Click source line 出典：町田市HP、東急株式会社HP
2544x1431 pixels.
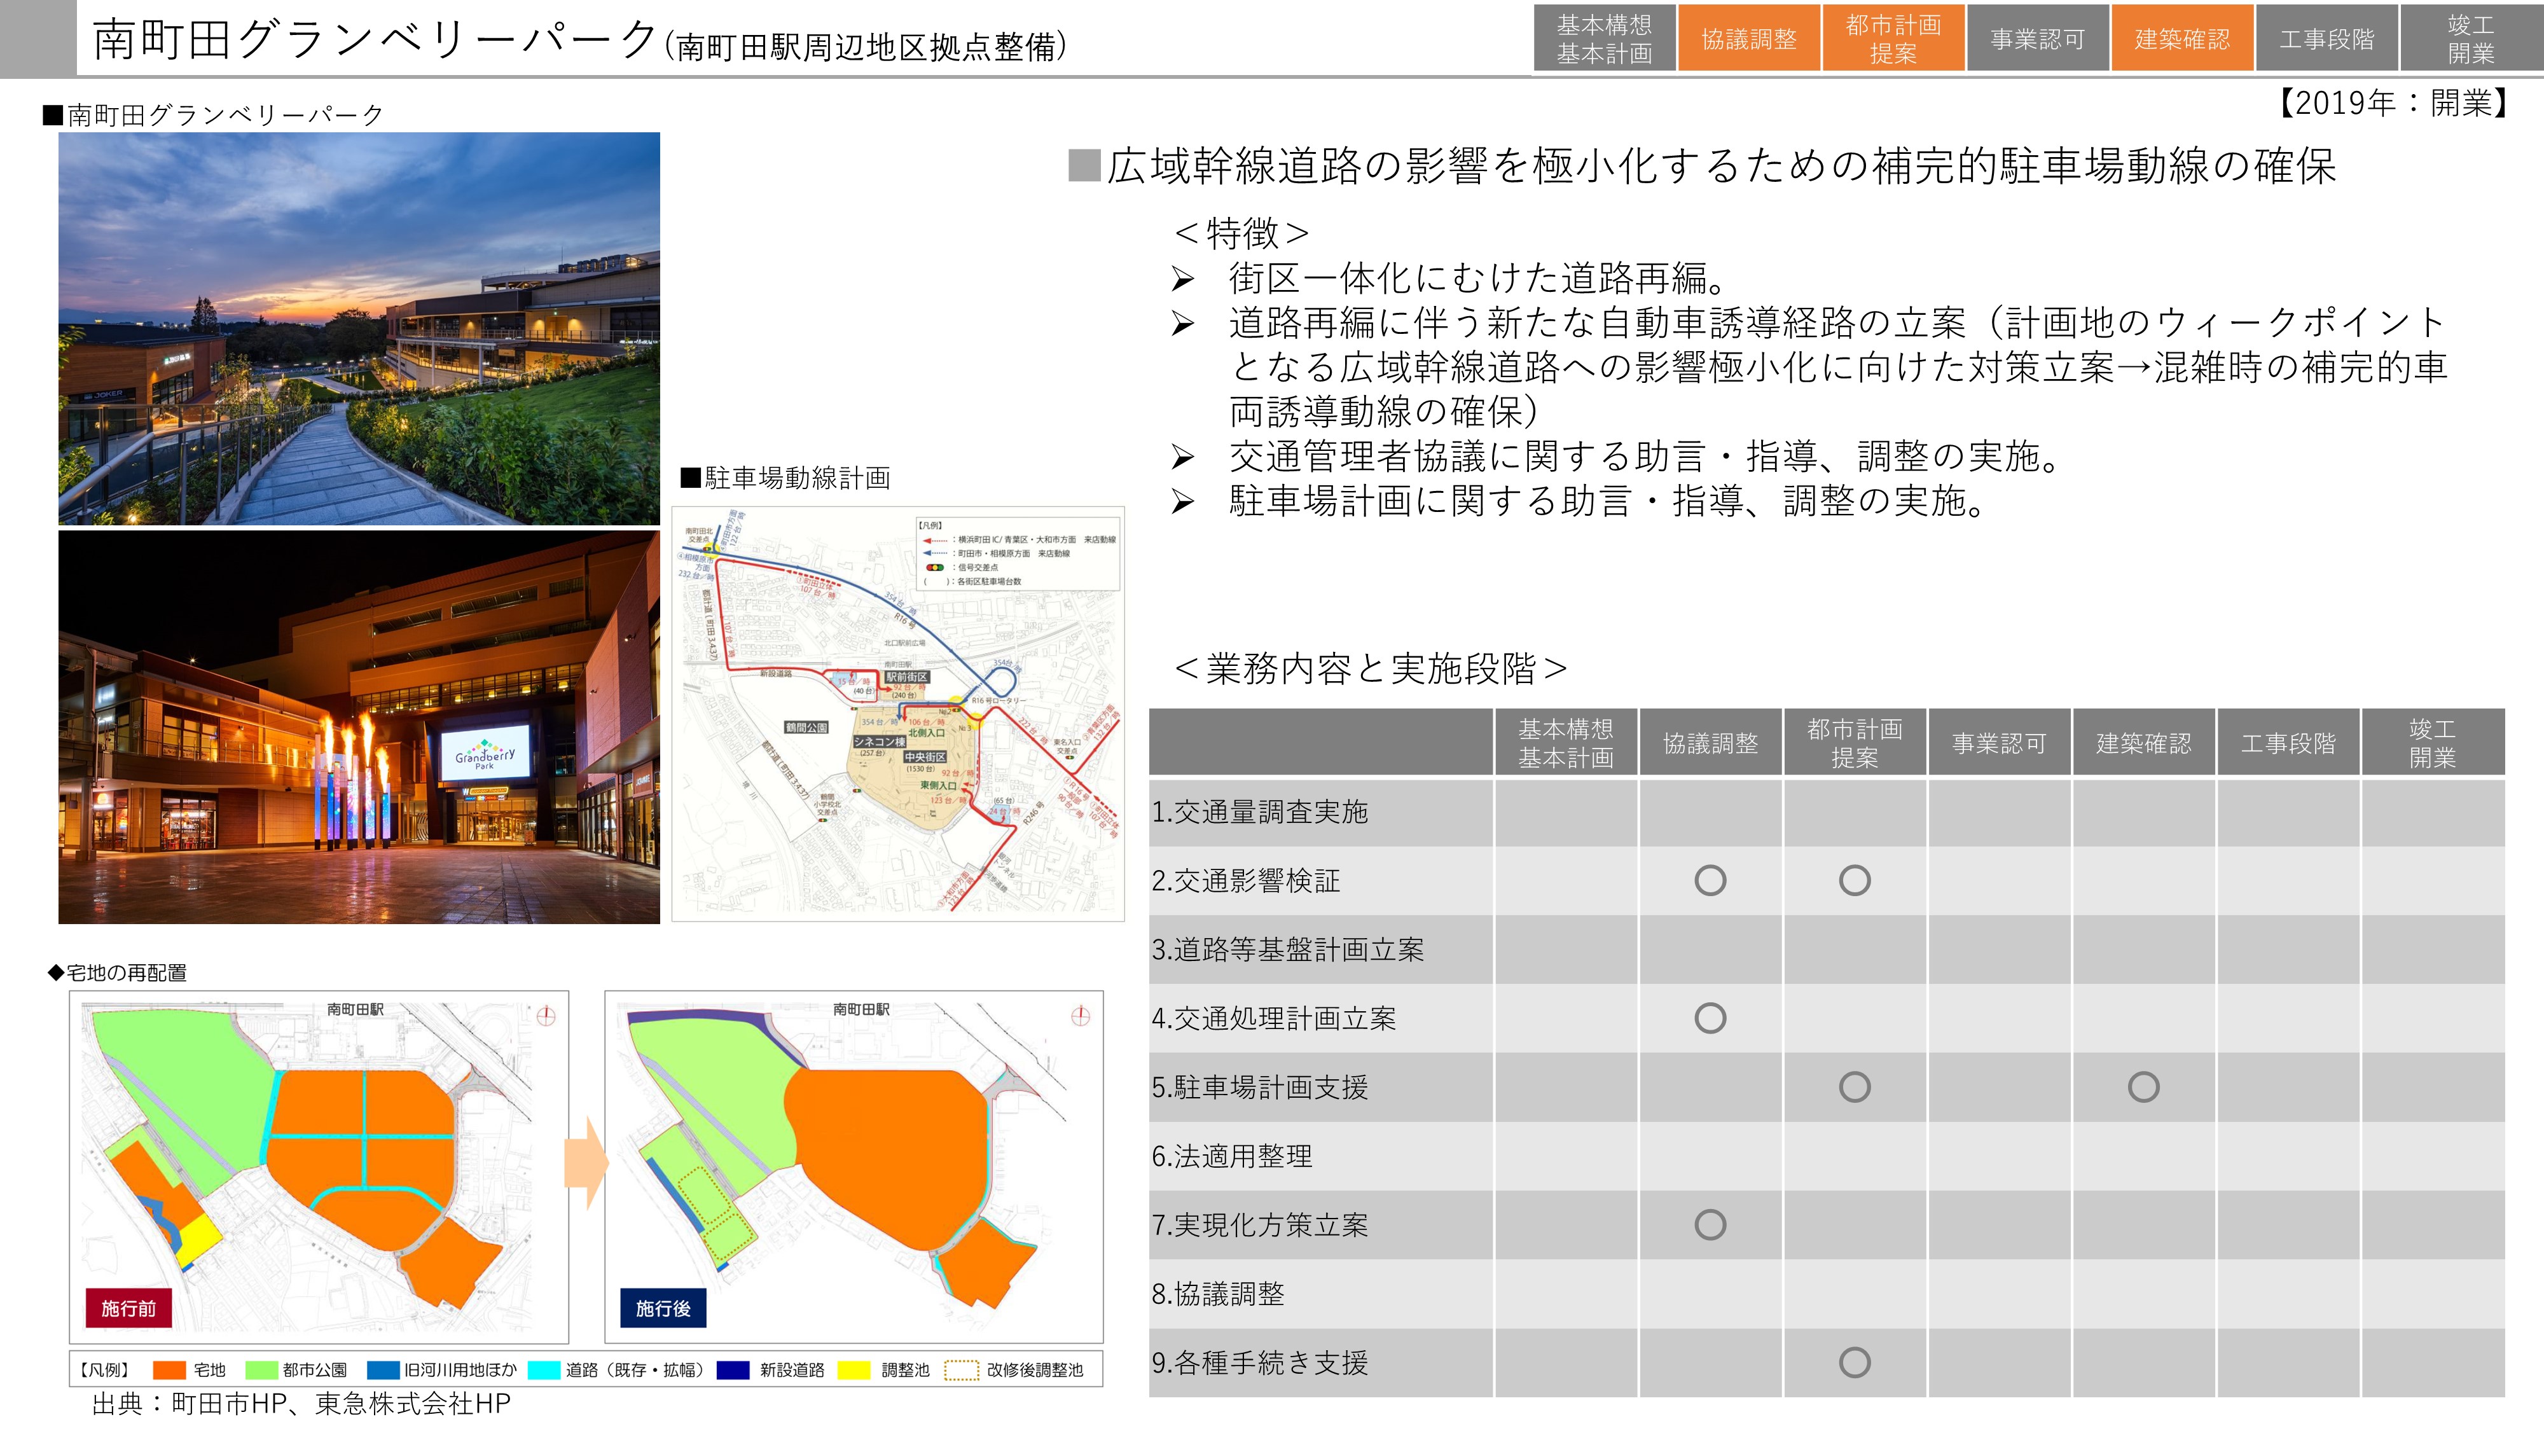(301, 1404)
